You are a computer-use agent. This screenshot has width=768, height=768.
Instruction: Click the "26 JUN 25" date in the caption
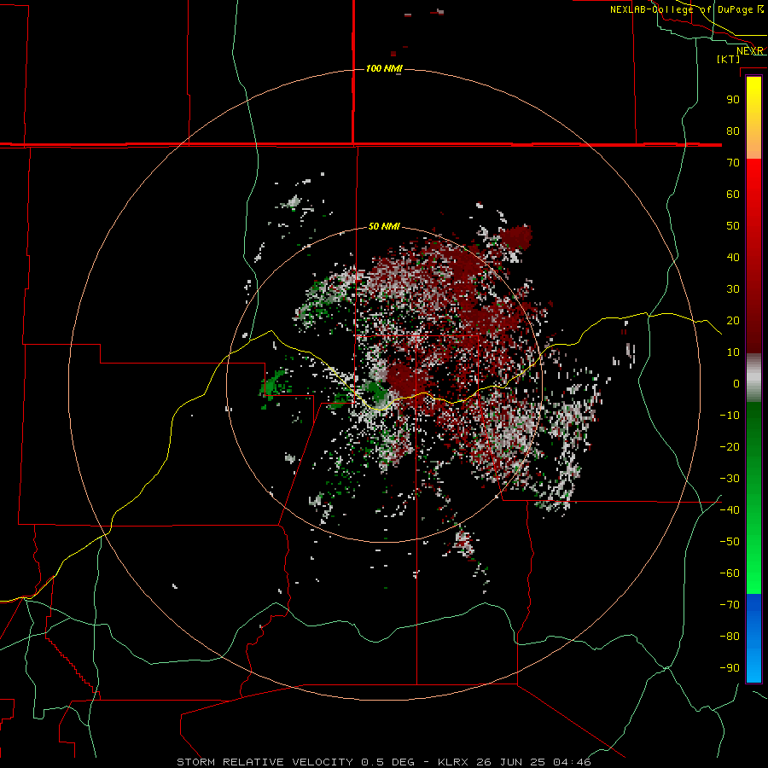[509, 762]
